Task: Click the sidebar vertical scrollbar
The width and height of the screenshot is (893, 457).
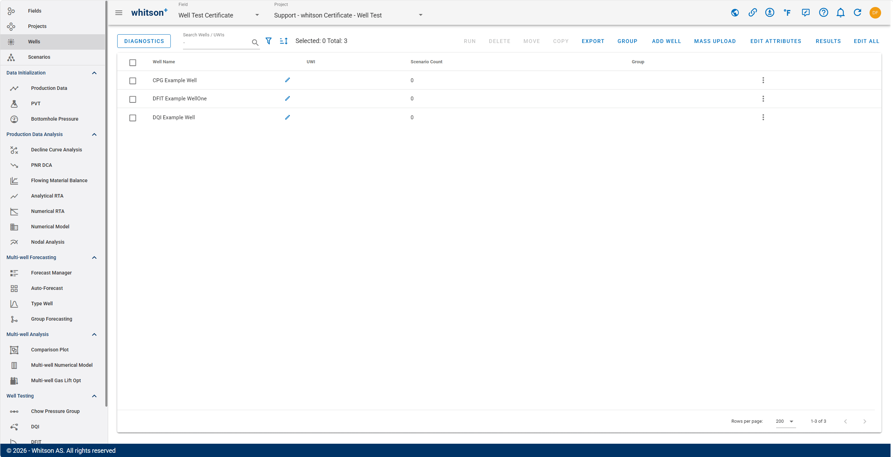Action: [106, 203]
